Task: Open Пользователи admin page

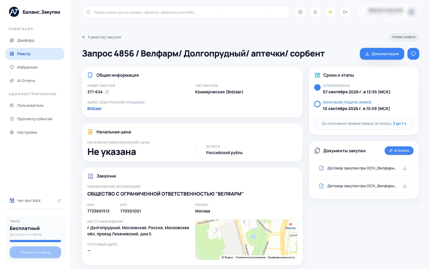Action: click(35, 105)
